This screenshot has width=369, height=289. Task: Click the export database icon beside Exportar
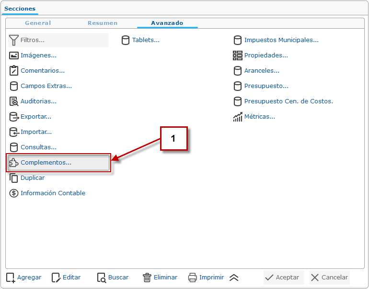tap(14, 117)
